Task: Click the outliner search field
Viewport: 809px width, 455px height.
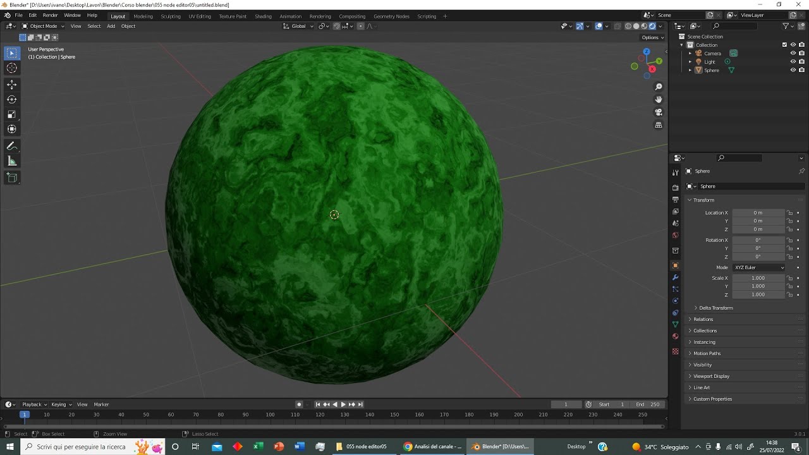Action: pos(733,26)
